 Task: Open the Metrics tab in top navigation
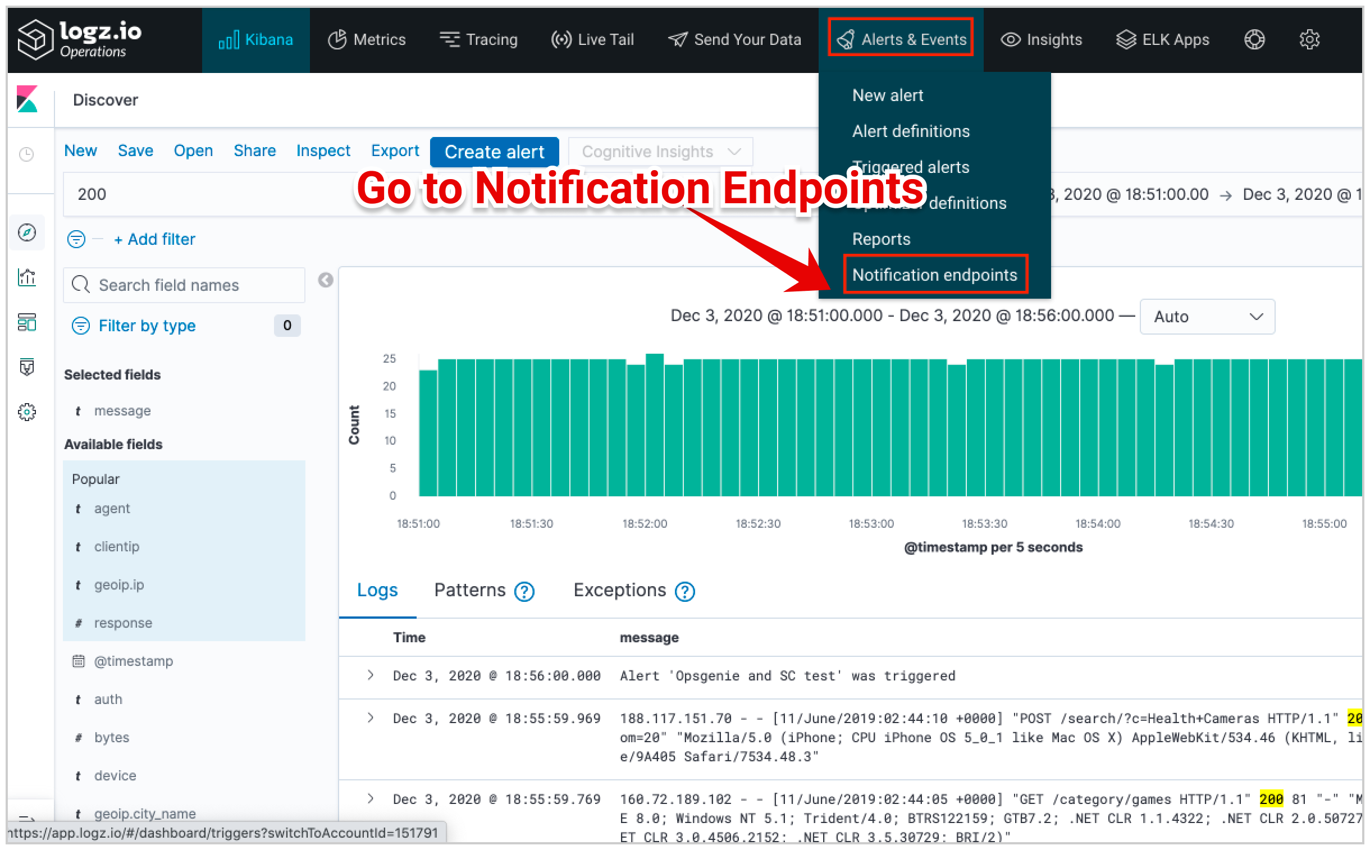click(x=367, y=39)
